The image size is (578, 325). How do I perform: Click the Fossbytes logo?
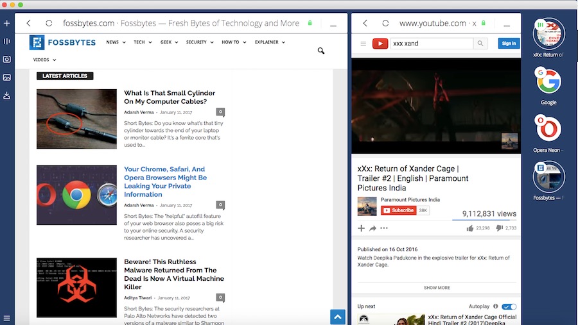click(x=62, y=42)
